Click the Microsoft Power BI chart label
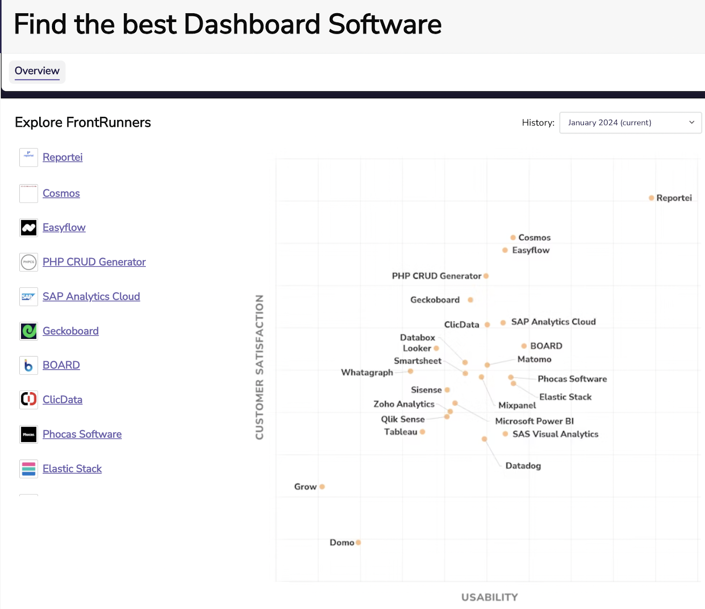The image size is (705, 609). pos(534,421)
